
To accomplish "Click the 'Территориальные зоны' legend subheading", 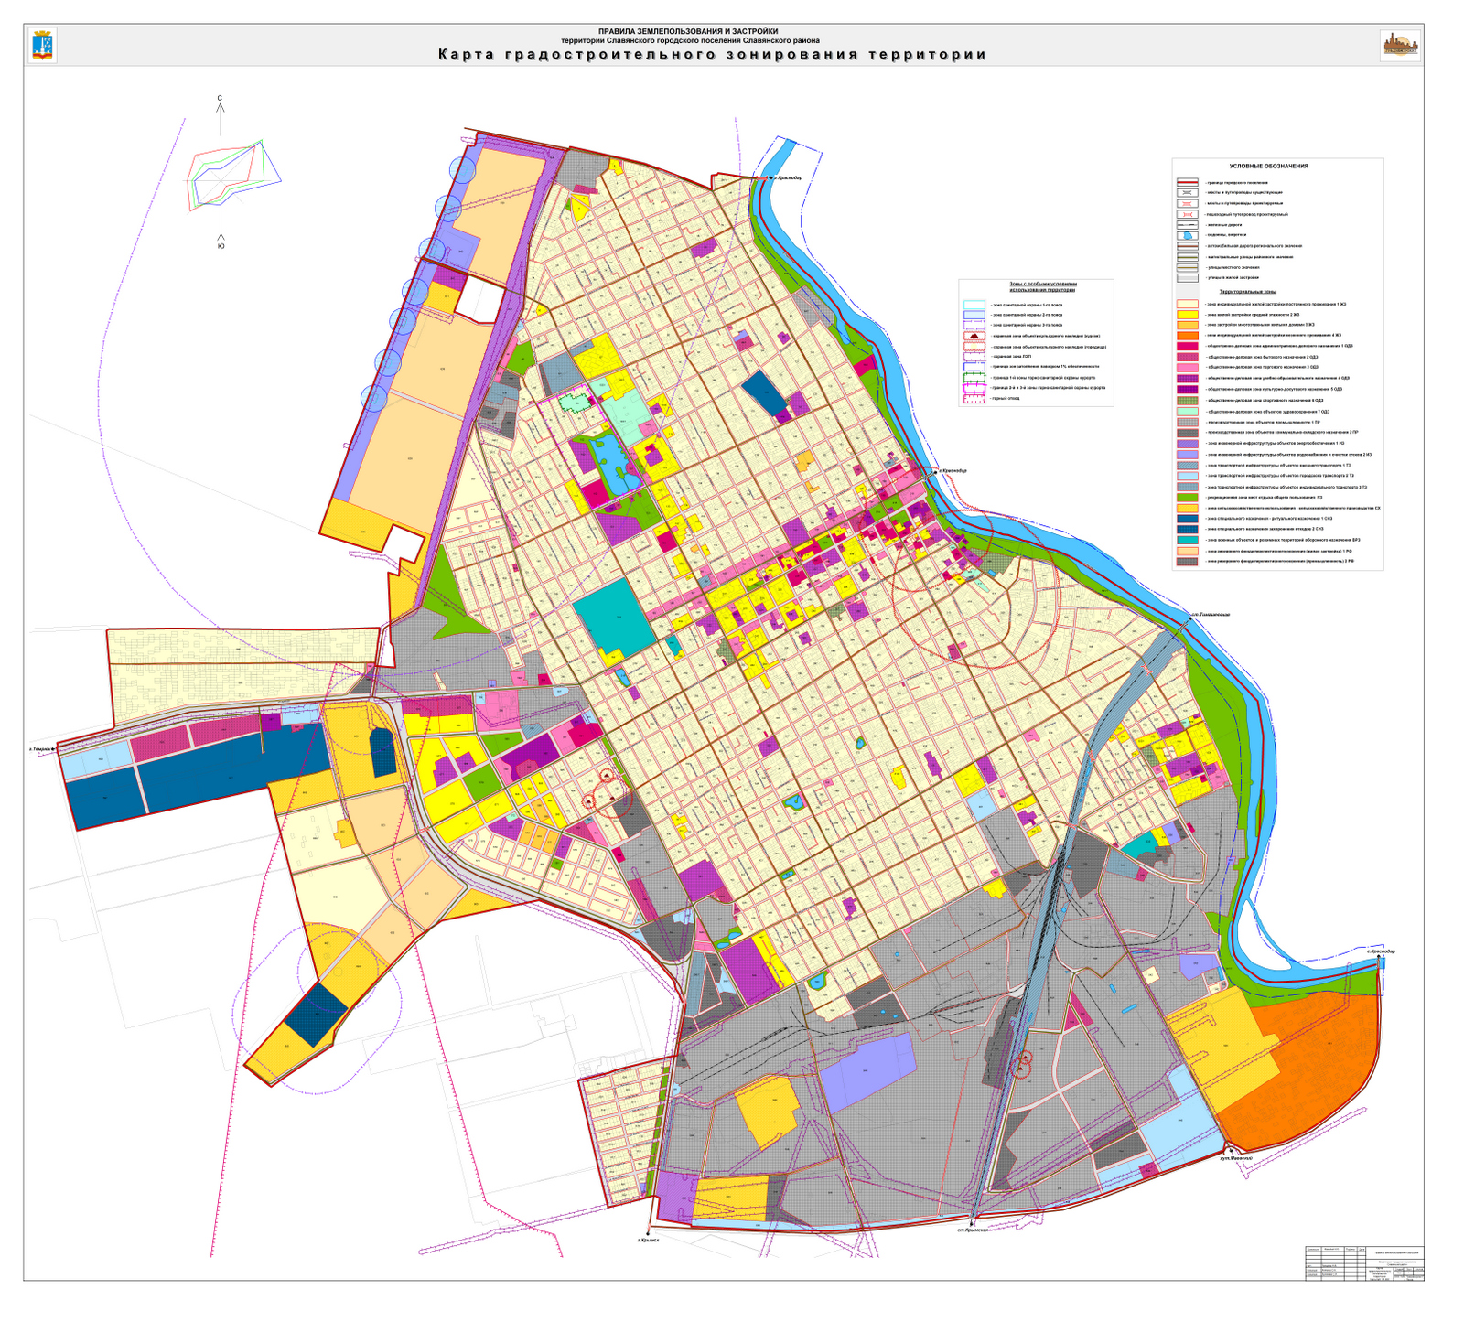I will (x=1248, y=291).
